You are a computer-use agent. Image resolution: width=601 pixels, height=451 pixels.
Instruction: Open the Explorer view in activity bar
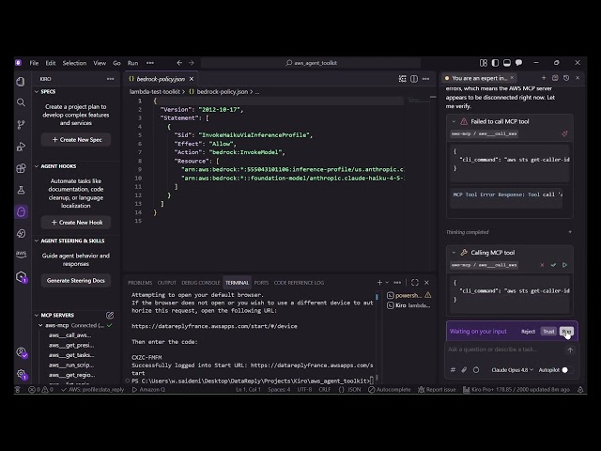pos(21,82)
